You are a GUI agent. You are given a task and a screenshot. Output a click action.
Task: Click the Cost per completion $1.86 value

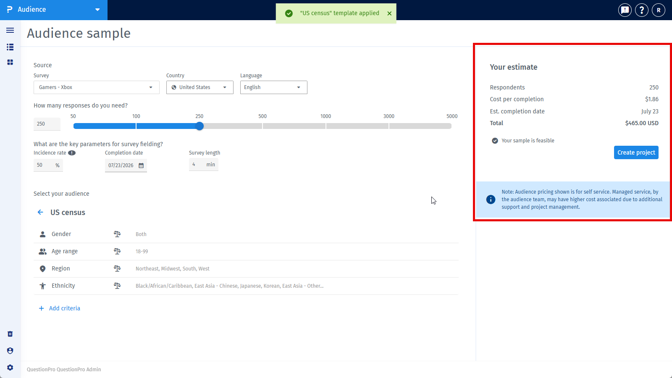[652, 99]
